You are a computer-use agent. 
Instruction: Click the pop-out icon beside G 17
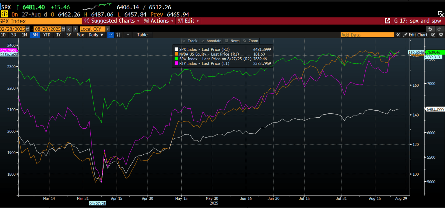[x=387, y=21]
